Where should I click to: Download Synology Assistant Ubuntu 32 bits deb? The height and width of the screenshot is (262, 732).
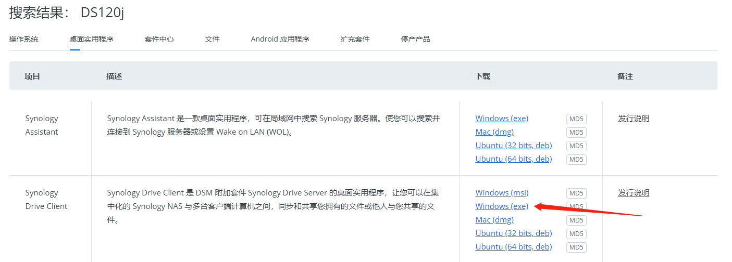click(514, 146)
